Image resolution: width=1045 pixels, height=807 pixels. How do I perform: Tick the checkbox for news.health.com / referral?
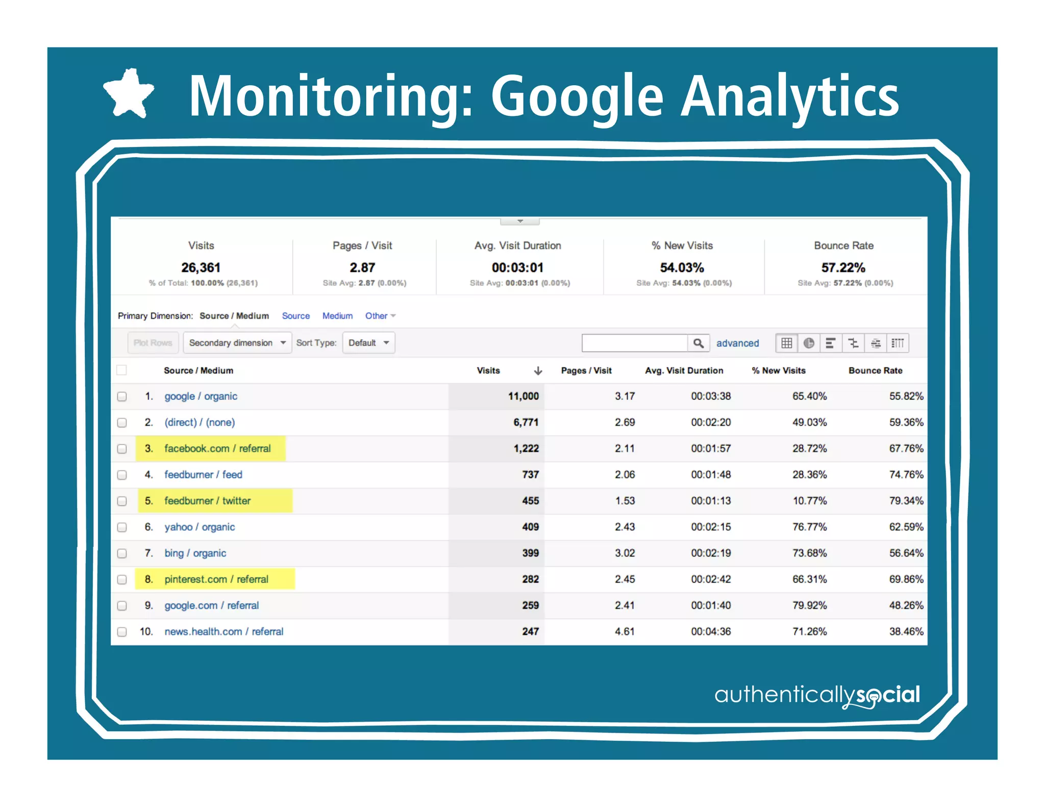coord(122,632)
